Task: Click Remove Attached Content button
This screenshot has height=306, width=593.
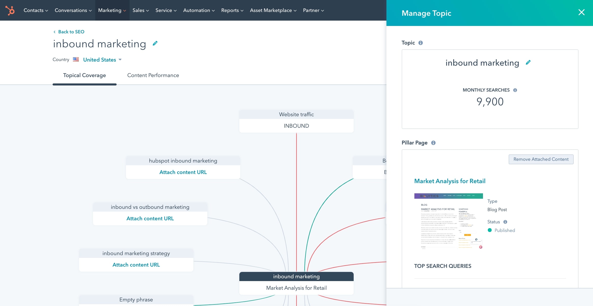Action: 541,159
